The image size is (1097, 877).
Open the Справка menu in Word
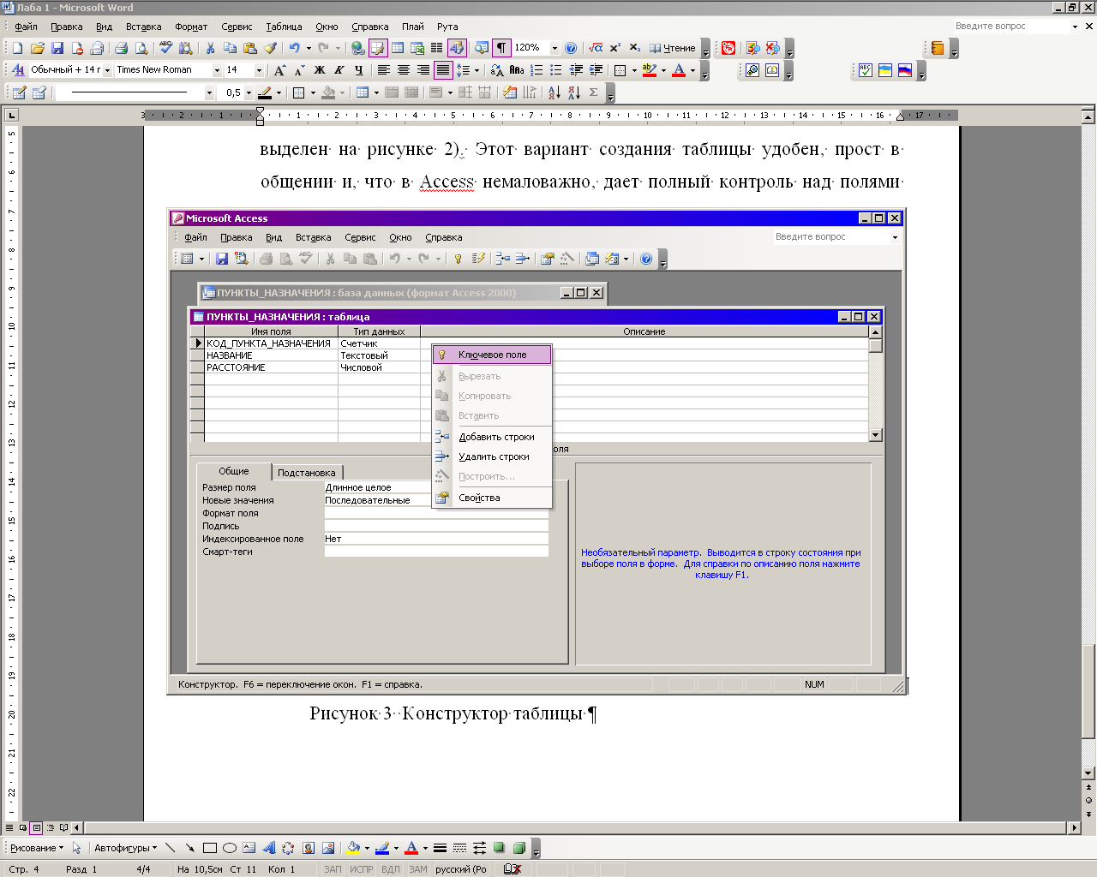point(370,27)
